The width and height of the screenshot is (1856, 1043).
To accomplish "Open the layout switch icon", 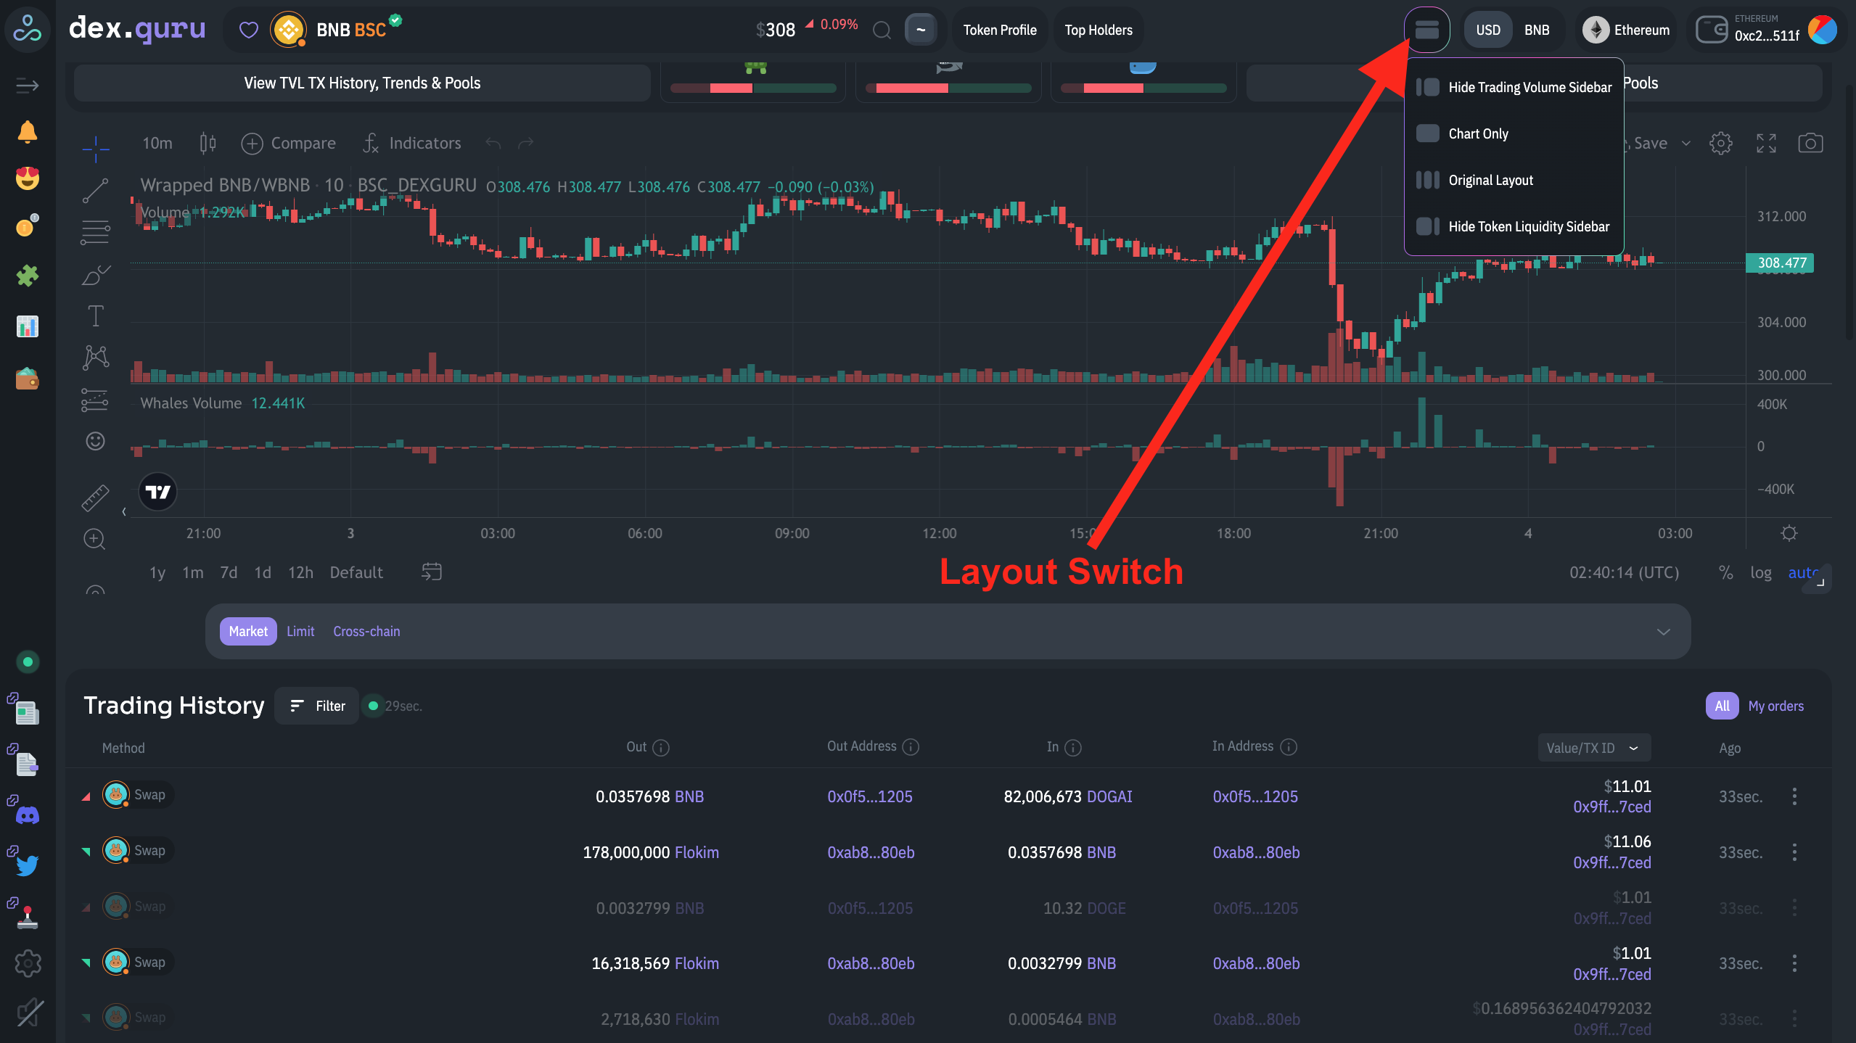I will pos(1426,30).
